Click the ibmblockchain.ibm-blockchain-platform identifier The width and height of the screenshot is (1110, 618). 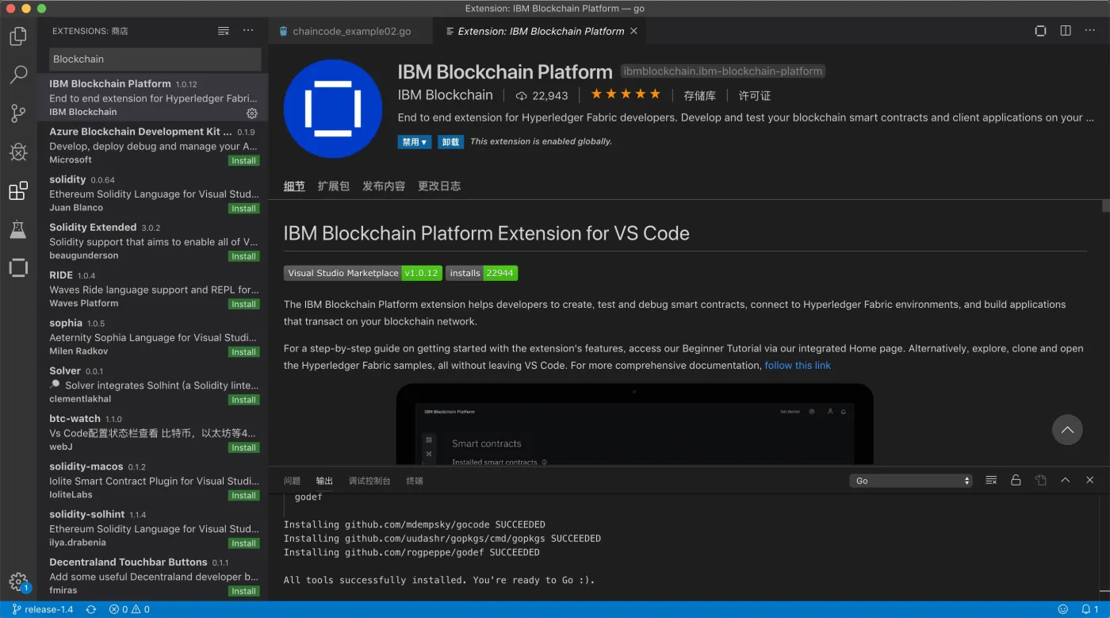[x=722, y=71]
